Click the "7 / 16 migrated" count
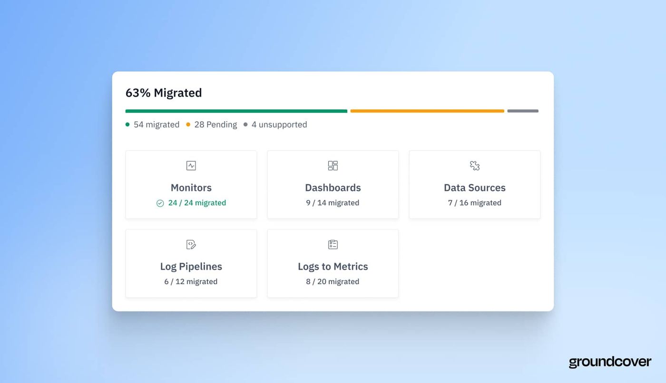The height and width of the screenshot is (383, 666). [475, 203]
